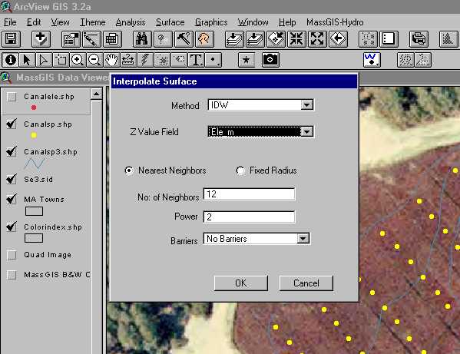Open the MassGIS-Hydro menu
Screen dimensions: 460x354
click(335, 22)
